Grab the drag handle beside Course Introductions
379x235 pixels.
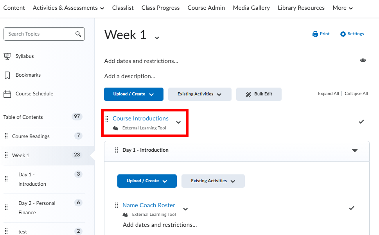pyautogui.click(x=107, y=119)
